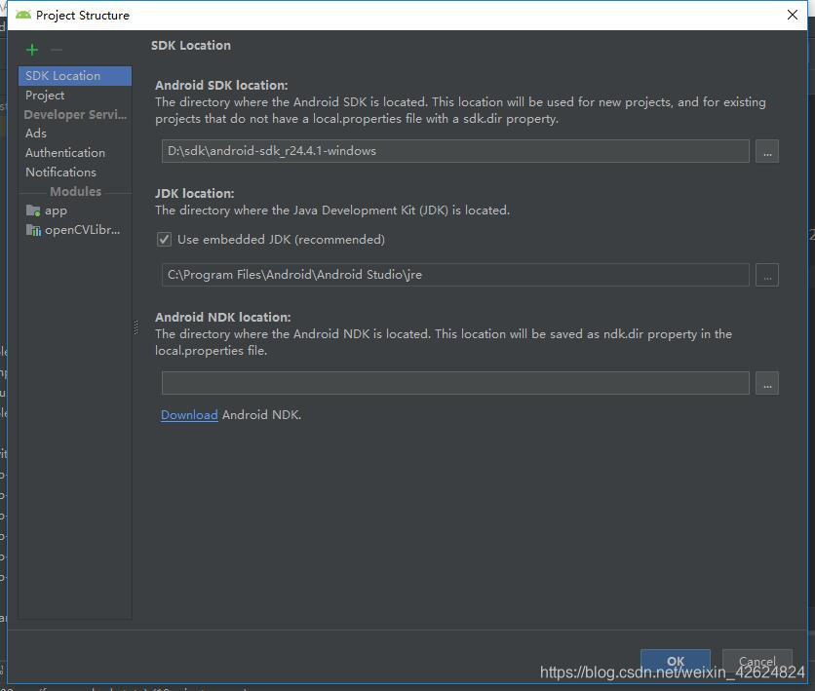
Task: Toggle Use embedded JDK checkbox
Action: (164, 240)
